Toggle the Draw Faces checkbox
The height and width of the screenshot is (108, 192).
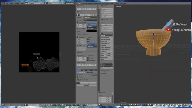pos(77,73)
